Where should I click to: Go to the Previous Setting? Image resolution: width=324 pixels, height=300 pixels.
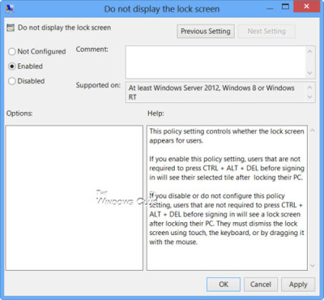(x=206, y=32)
